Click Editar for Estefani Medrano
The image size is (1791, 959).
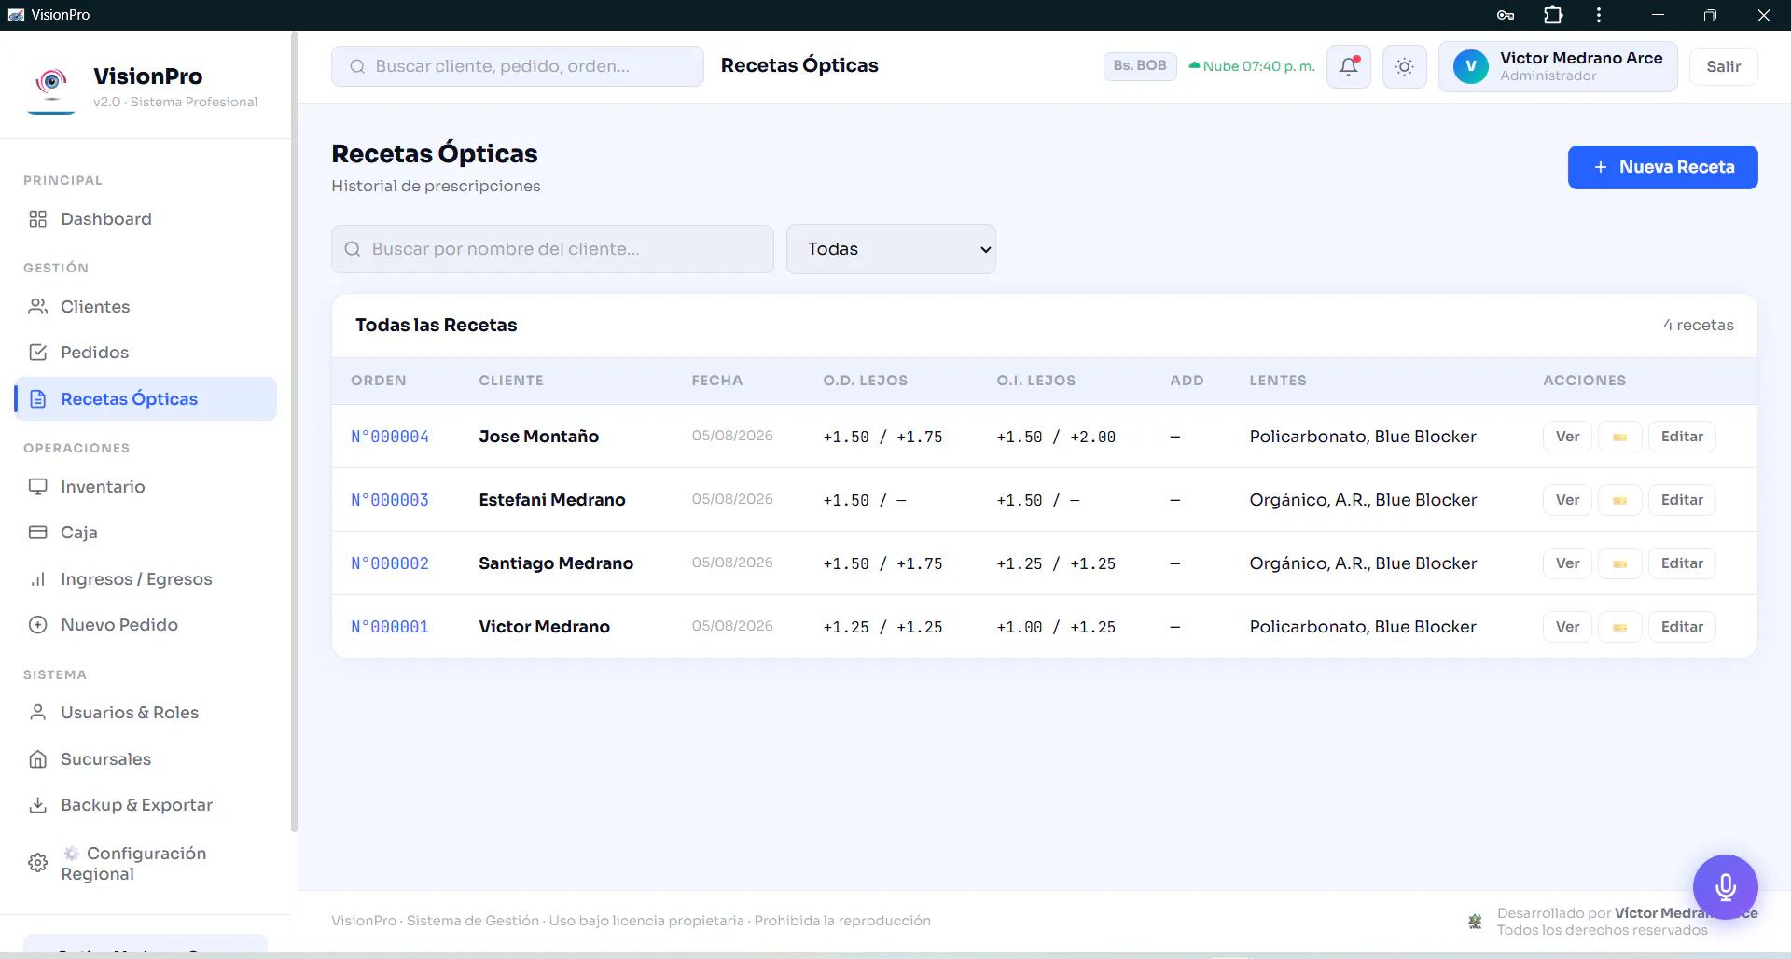(x=1682, y=500)
